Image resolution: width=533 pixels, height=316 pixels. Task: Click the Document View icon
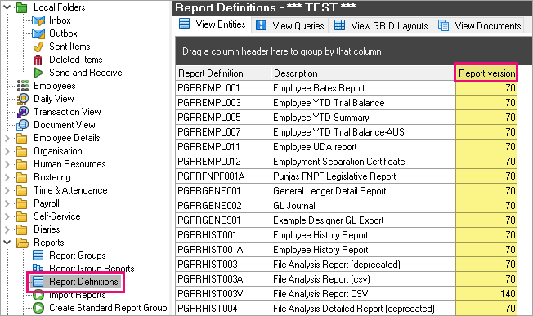22,125
